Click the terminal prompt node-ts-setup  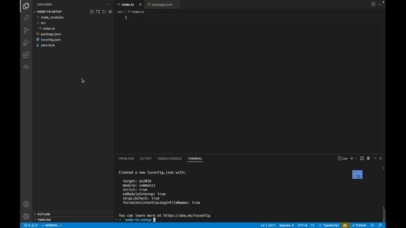point(138,220)
